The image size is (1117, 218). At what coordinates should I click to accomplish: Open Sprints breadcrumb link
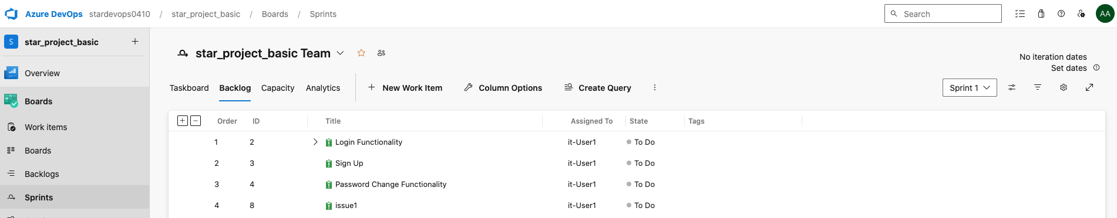[x=323, y=14]
